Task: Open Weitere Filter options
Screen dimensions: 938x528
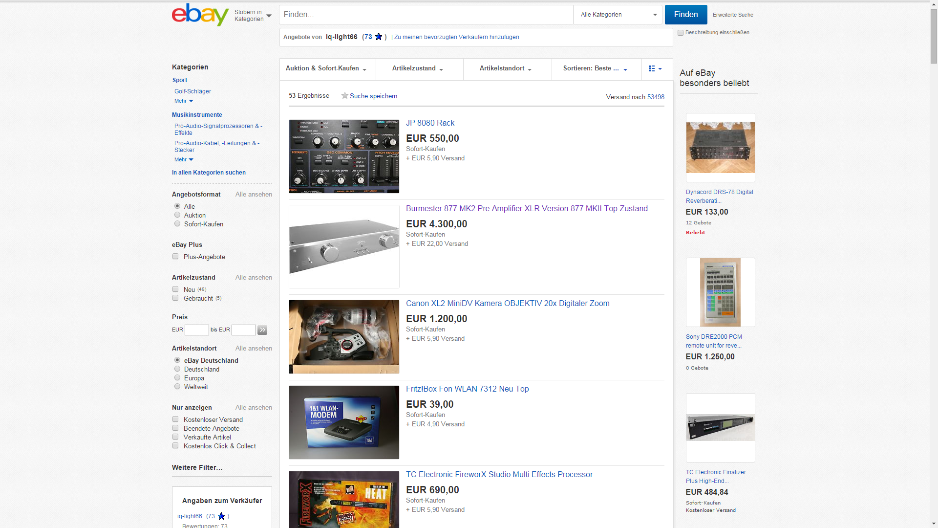Action: (x=197, y=468)
